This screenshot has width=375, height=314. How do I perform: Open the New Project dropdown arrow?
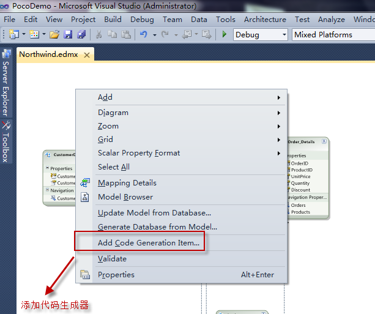click(24, 35)
